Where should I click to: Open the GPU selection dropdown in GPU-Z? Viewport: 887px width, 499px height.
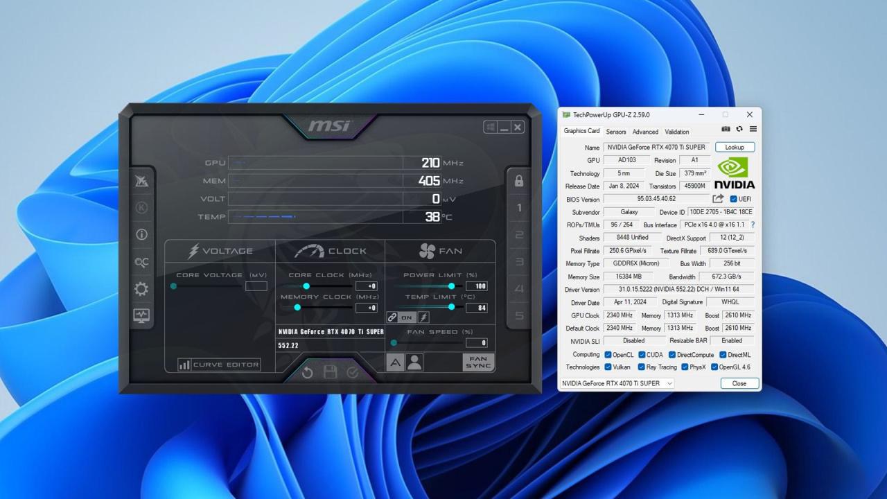click(x=617, y=383)
